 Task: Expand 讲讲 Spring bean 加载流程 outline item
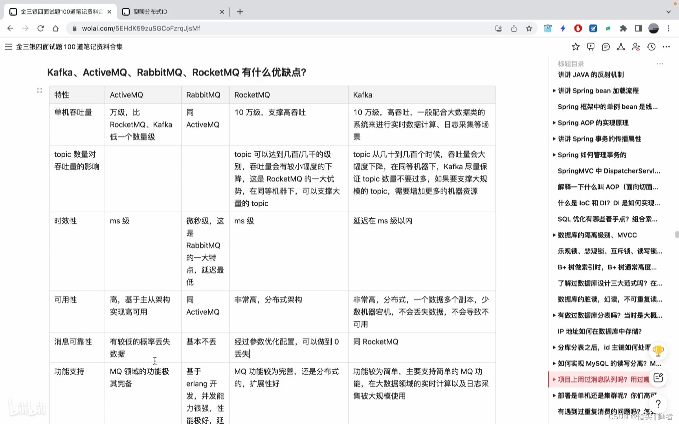pyautogui.click(x=554, y=91)
